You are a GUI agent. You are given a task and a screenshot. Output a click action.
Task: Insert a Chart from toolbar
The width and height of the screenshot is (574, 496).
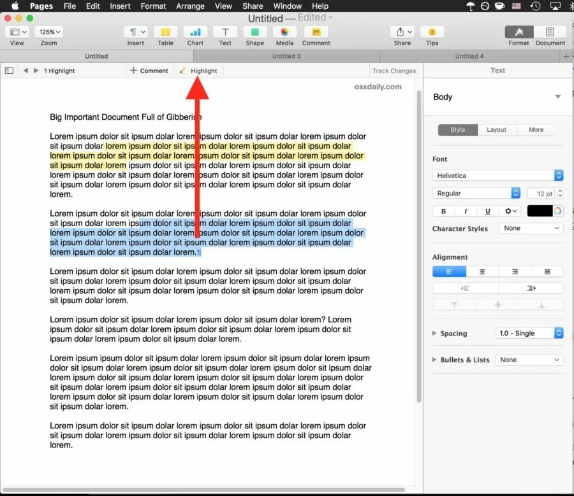(195, 32)
